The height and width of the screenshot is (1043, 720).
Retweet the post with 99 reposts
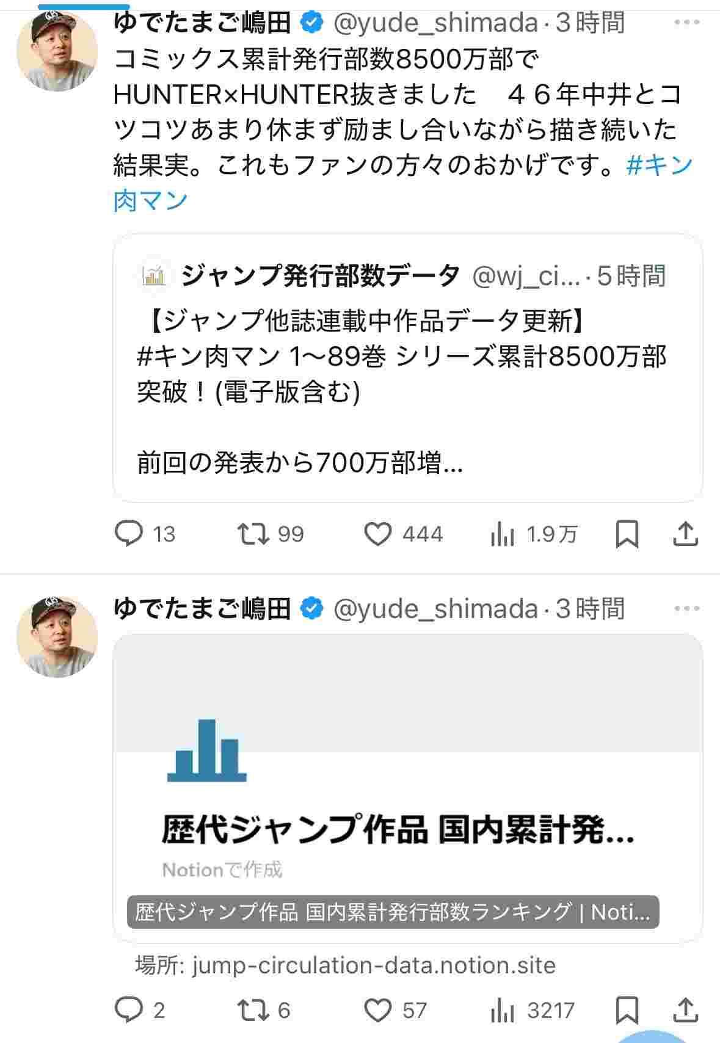(253, 534)
